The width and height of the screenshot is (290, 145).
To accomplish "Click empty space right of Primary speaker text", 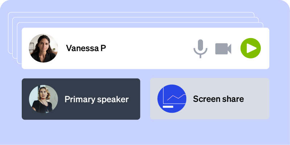I will [x=134, y=99].
